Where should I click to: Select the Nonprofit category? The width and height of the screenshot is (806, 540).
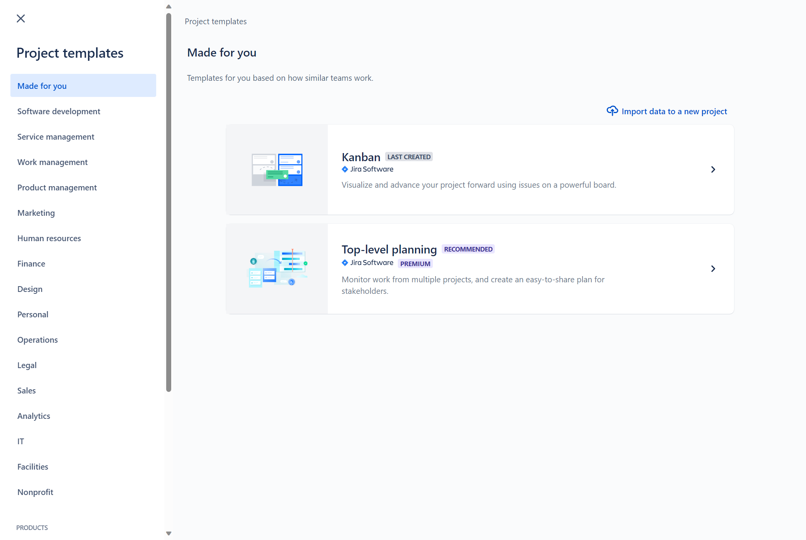pos(35,492)
